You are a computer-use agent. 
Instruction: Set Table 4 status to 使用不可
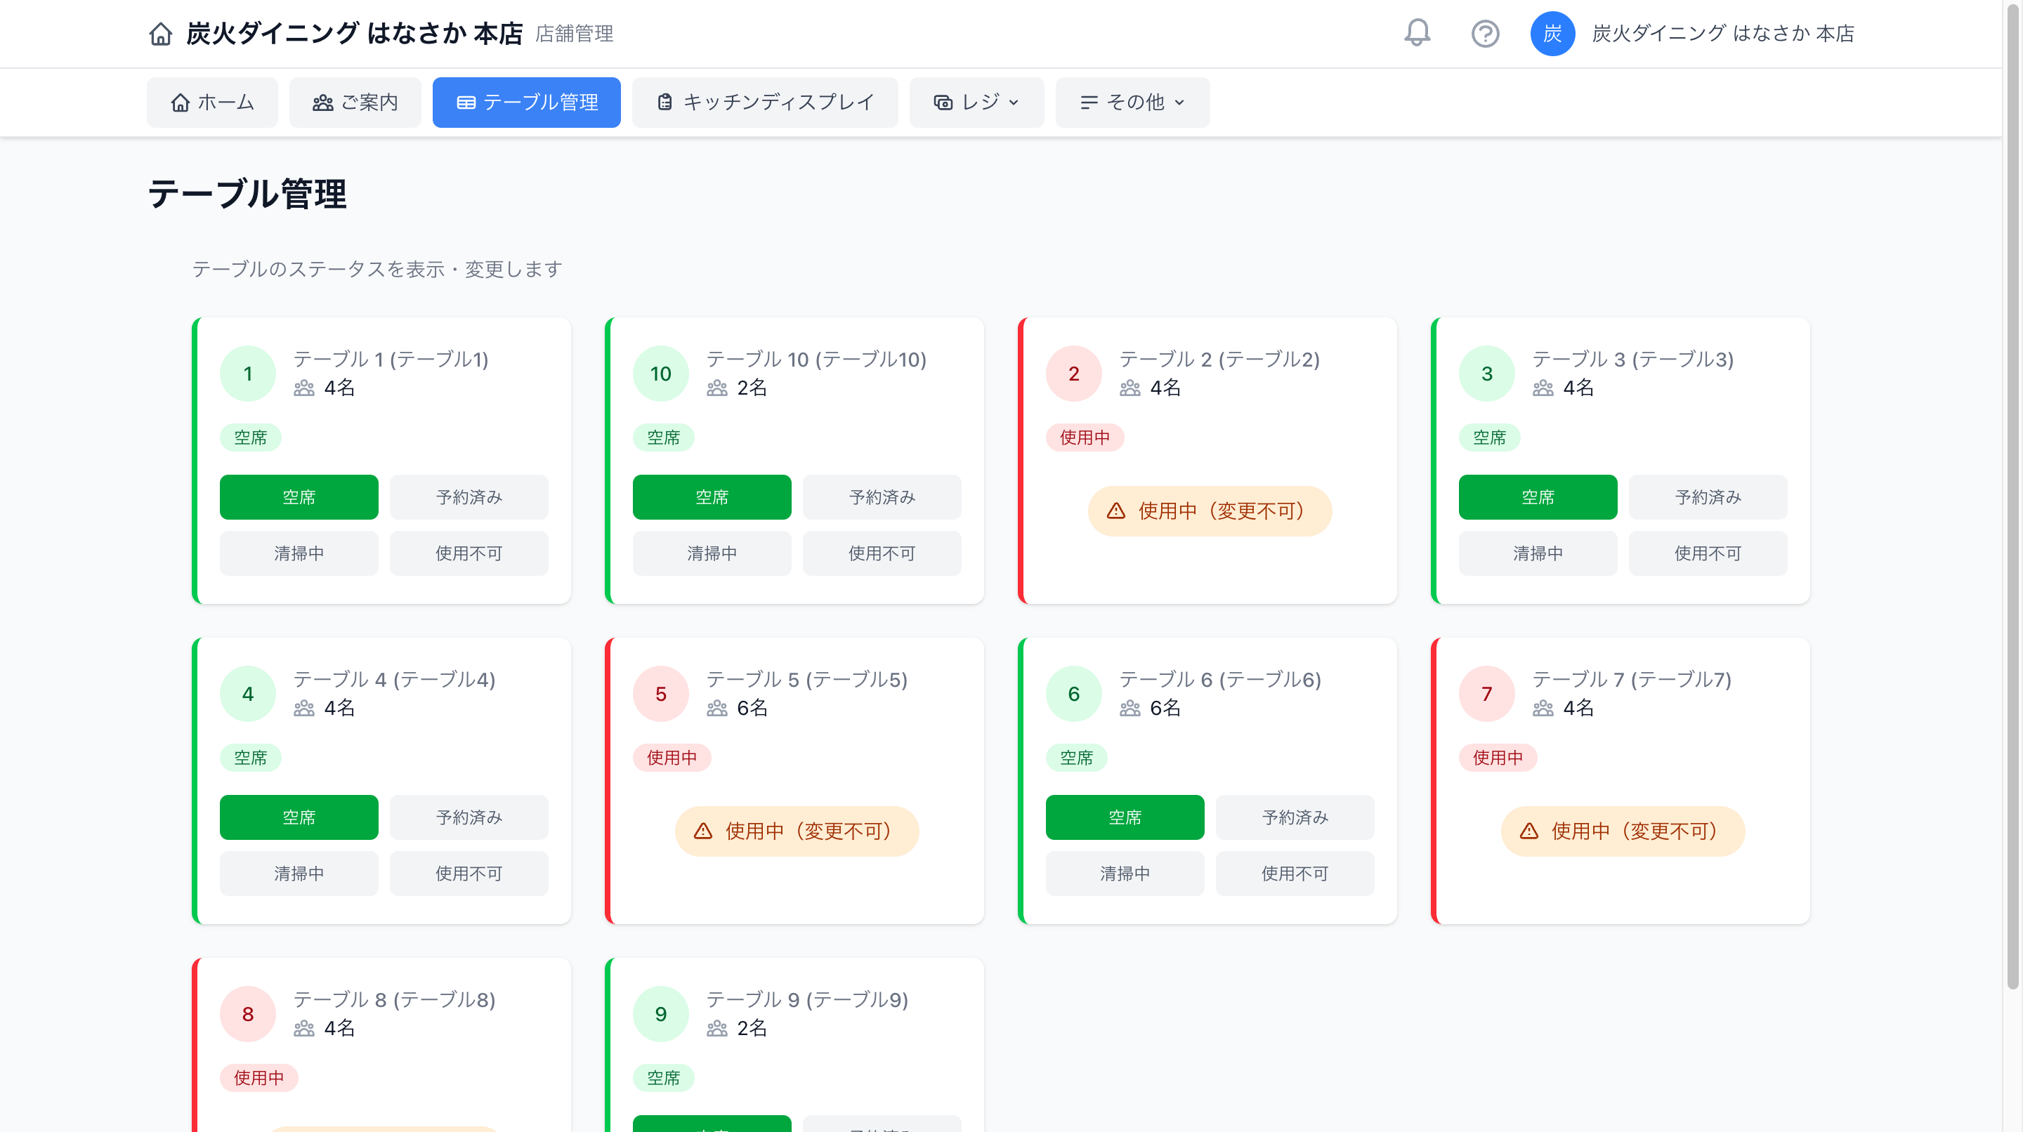tap(469, 874)
